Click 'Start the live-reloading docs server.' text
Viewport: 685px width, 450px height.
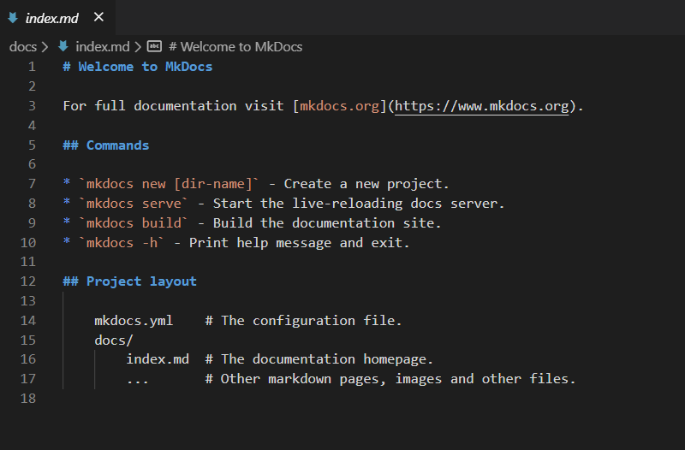pos(359,204)
